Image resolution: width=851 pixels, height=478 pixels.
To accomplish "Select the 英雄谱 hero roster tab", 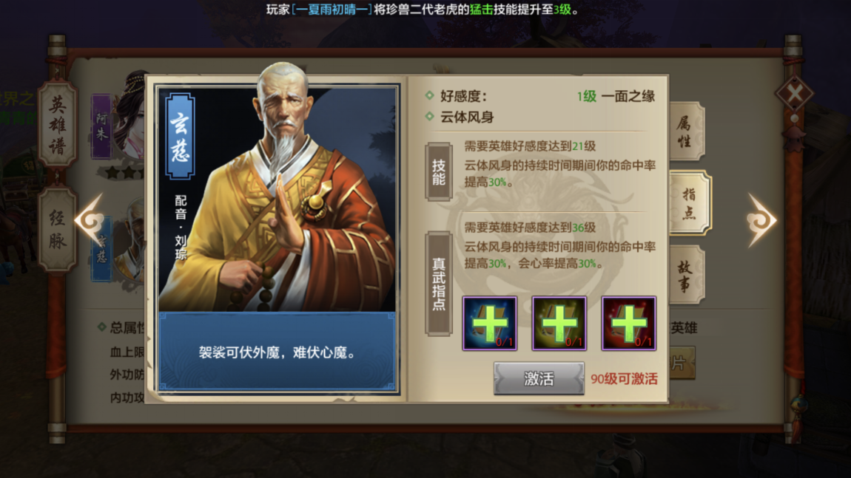I will coord(58,125).
